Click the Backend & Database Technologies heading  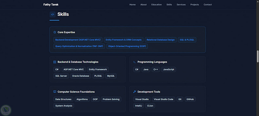[x=78, y=62]
